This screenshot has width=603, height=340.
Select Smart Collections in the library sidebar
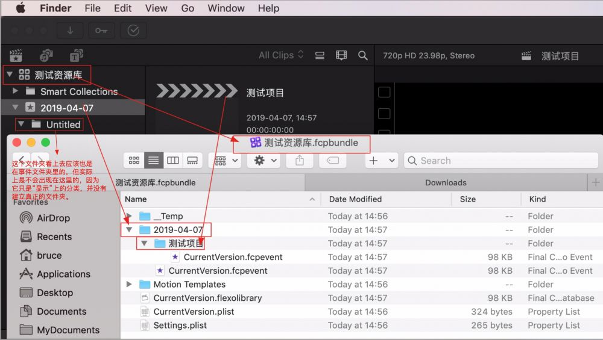79,91
